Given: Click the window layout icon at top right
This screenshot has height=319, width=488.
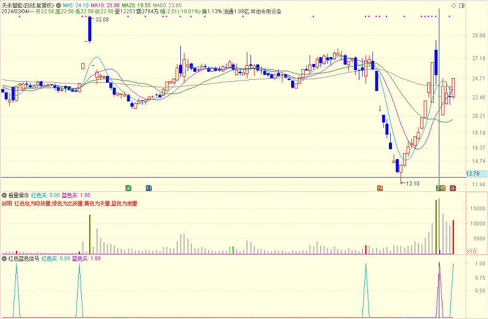Looking at the screenshot, I should [462, 6].
